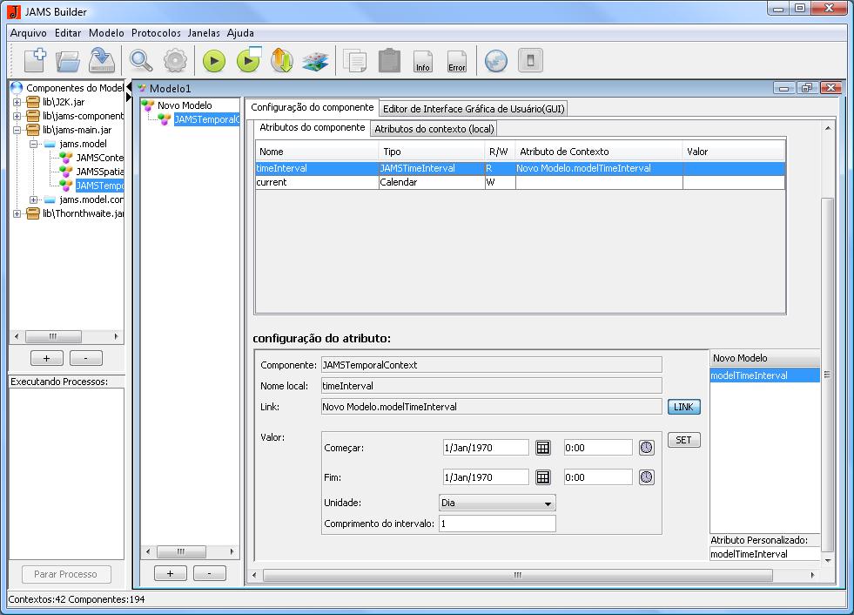This screenshot has height=615, width=854.
Task: Click the globe icon in toolbar
Action: pos(496,61)
